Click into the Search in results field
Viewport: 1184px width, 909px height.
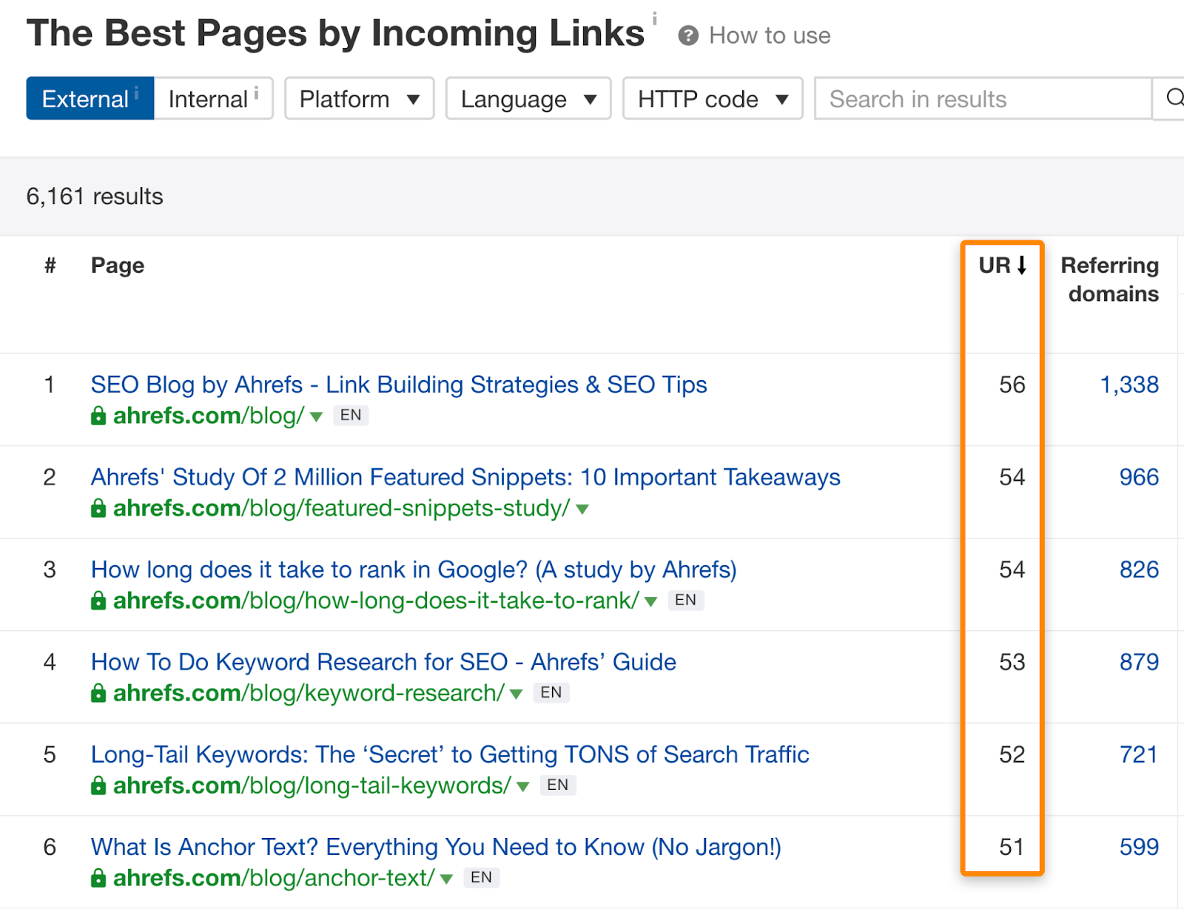click(x=982, y=98)
